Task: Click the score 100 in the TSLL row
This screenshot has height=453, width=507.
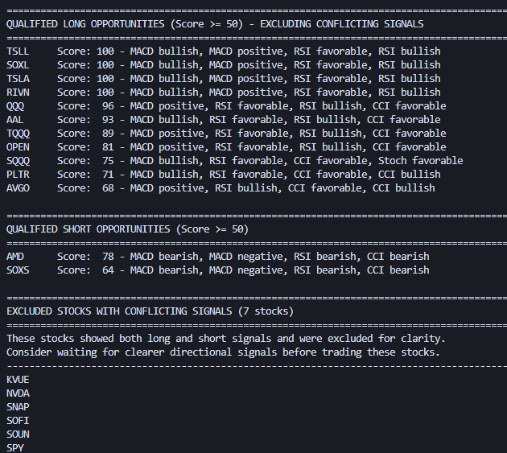Action: tap(105, 51)
